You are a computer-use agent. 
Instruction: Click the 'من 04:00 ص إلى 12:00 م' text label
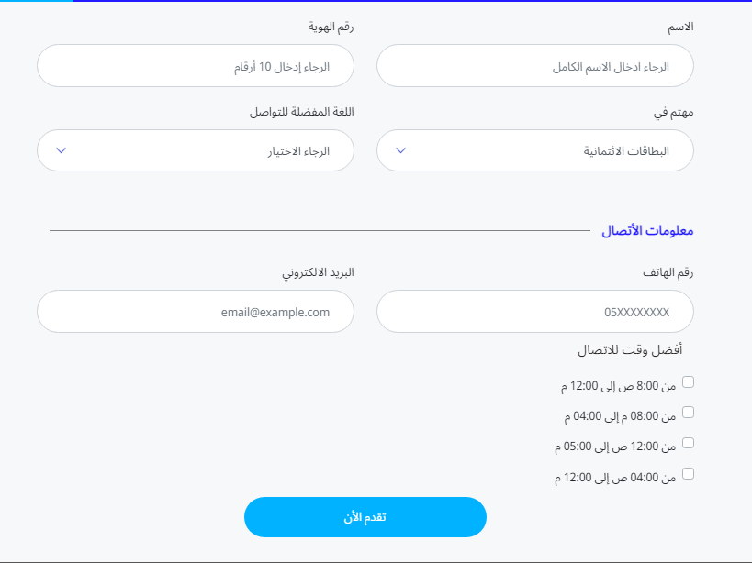pos(615,478)
